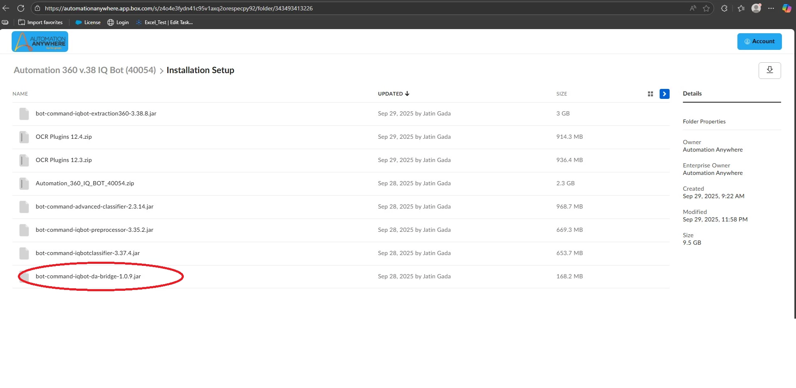This screenshot has height=388, width=796.
Task: Click the browser address bar URL
Action: tap(179, 8)
